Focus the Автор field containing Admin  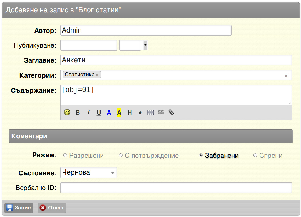146,30
